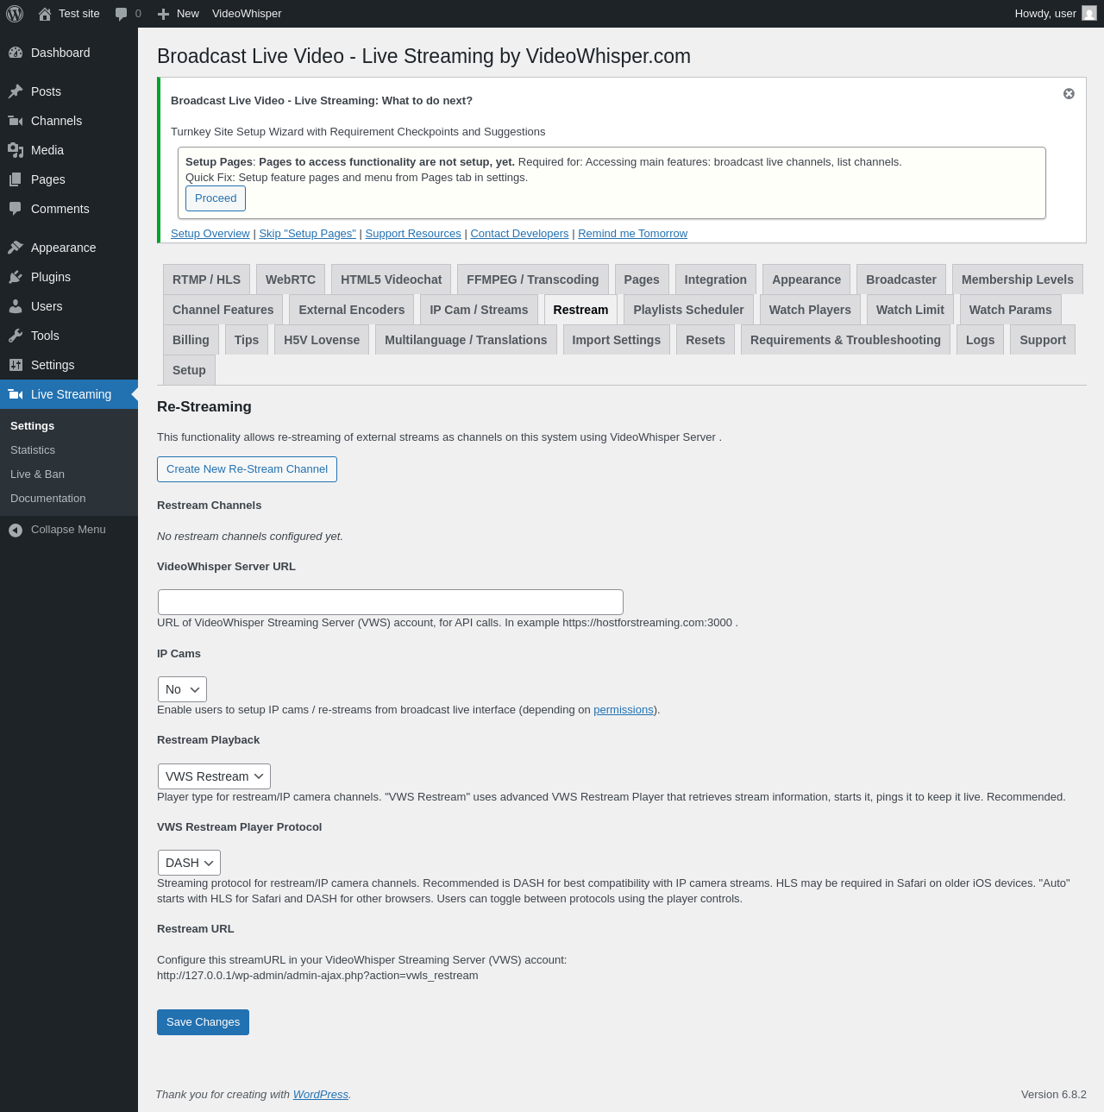Click Contact Developers link
The image size is (1104, 1112).
[x=519, y=234]
